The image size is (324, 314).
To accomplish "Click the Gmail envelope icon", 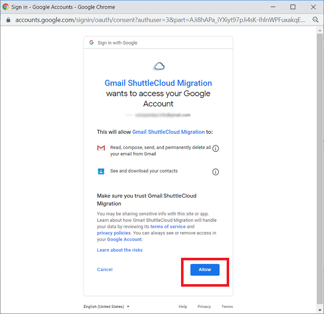I will pos(101,148).
